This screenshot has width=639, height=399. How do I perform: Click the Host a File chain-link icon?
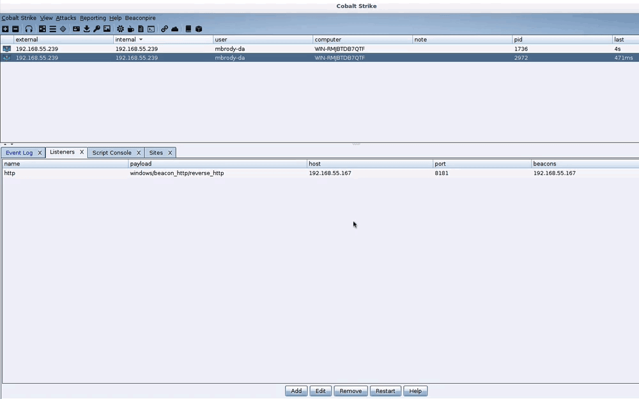tap(164, 29)
